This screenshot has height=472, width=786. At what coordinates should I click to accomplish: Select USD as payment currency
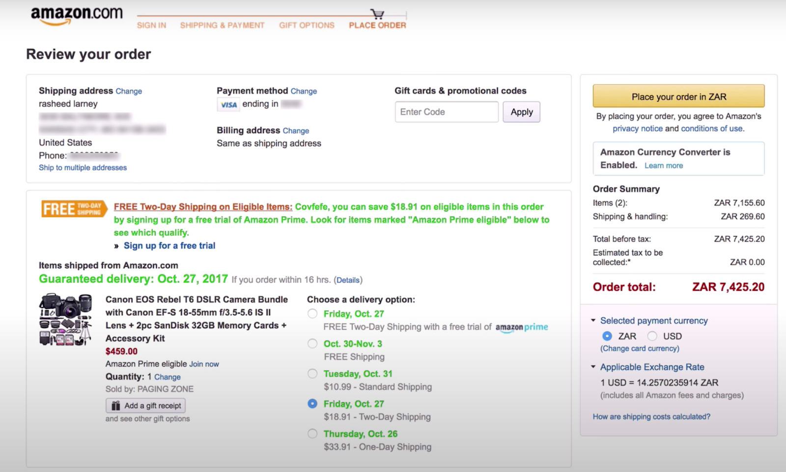[x=652, y=336]
